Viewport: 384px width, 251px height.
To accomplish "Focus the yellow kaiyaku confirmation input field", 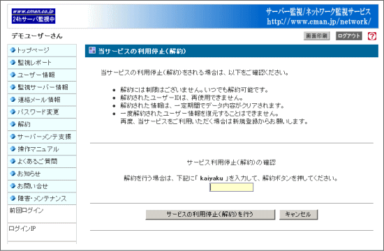I will [231, 188].
